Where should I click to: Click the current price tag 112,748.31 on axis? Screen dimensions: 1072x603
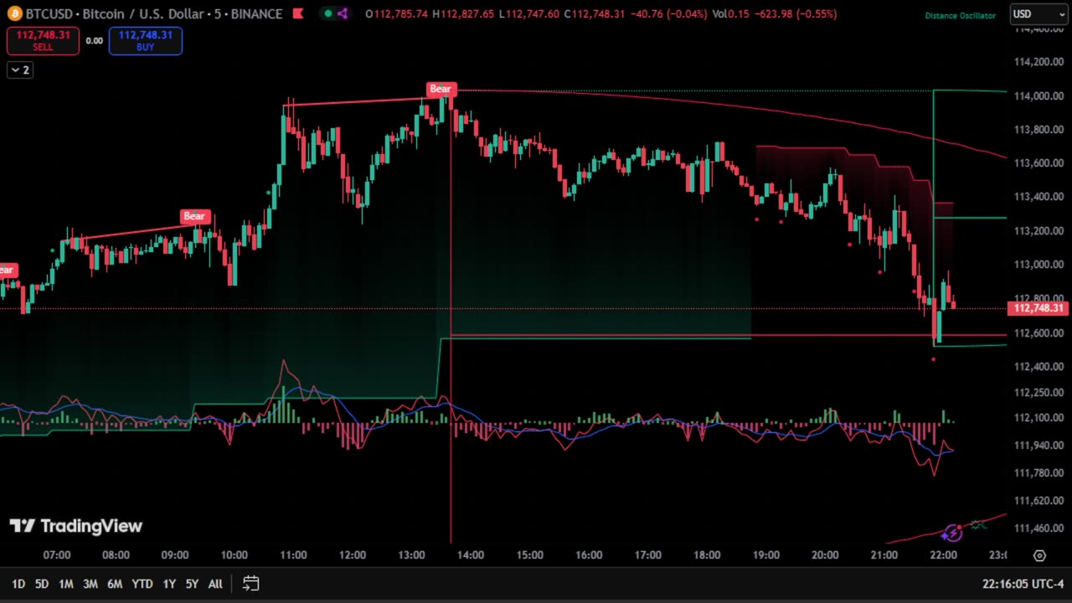[x=1038, y=308]
